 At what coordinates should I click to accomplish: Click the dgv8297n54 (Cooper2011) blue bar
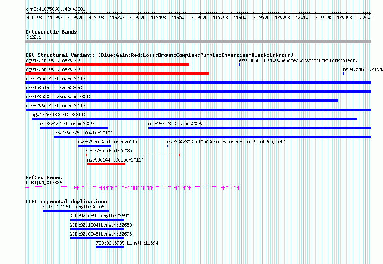tap(95, 146)
